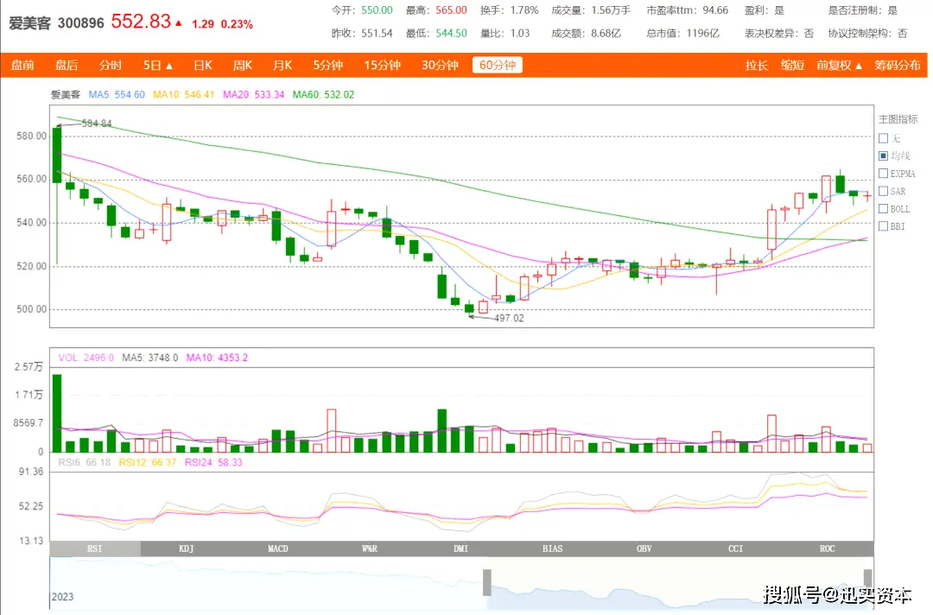This screenshot has width=933, height=615.
Task: Switch to 周K weekly candlestick view
Action: pos(242,66)
